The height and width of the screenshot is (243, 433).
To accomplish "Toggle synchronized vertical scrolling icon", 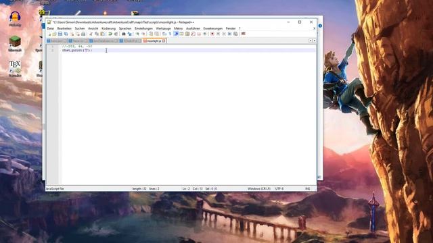I will click(x=151, y=34).
